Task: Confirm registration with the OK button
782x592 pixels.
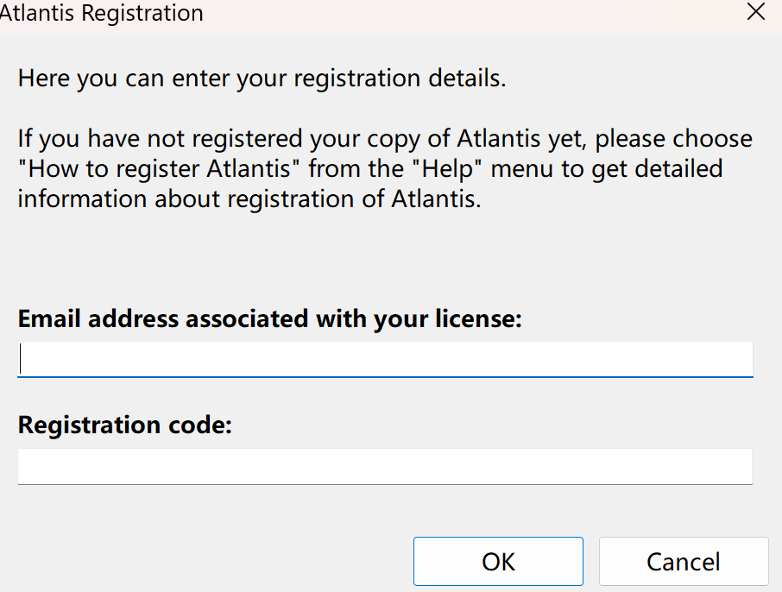Action: tap(498, 562)
